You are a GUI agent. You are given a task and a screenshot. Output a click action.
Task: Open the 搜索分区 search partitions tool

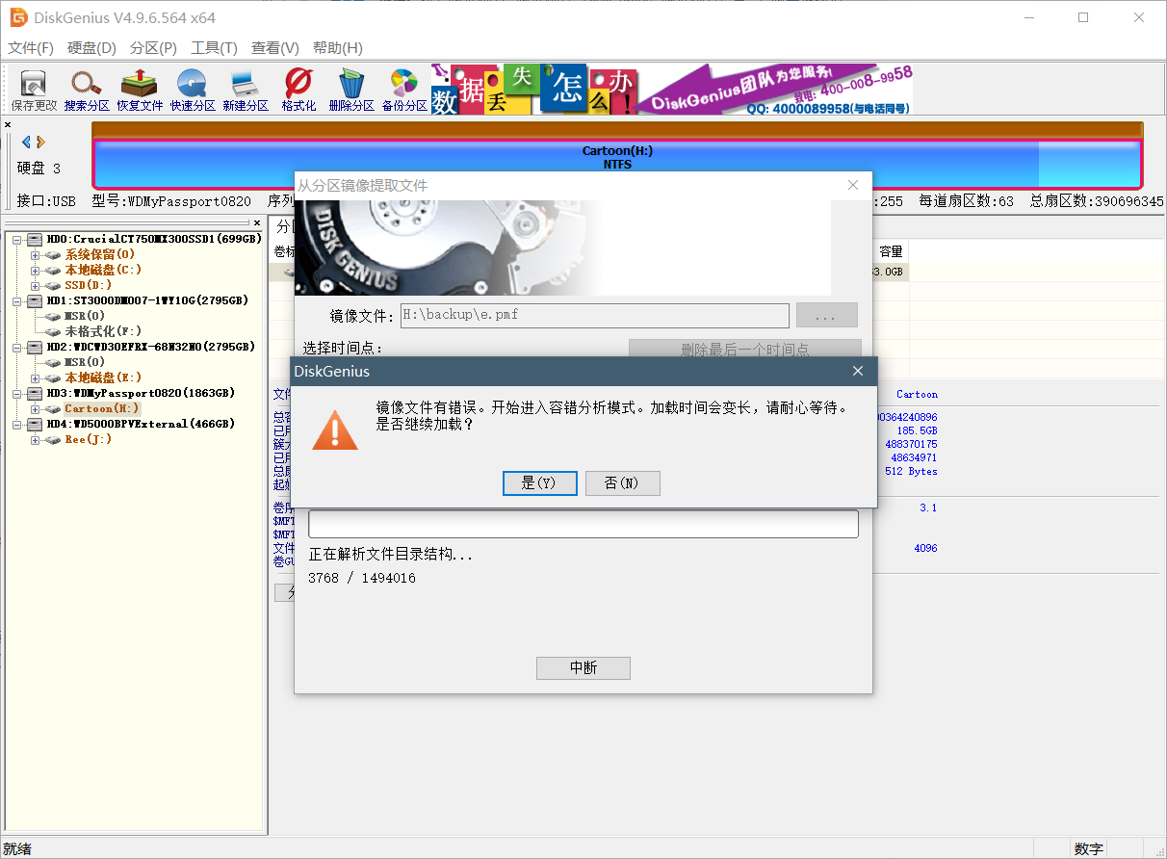tap(87, 91)
